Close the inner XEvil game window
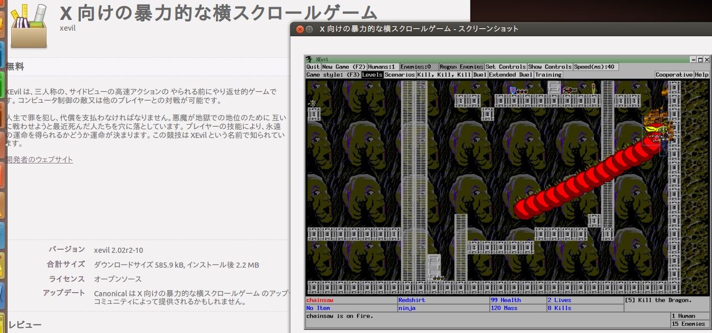 click(706, 59)
